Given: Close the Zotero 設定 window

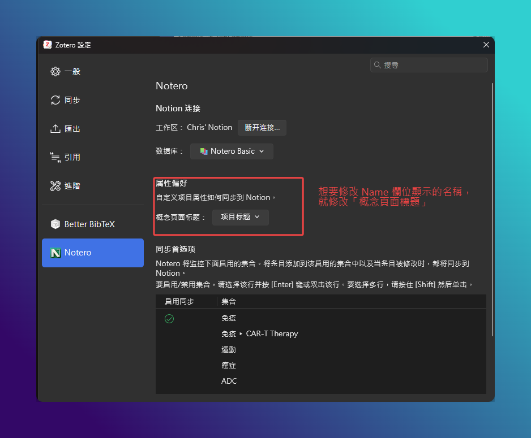Looking at the screenshot, I should (x=486, y=45).
